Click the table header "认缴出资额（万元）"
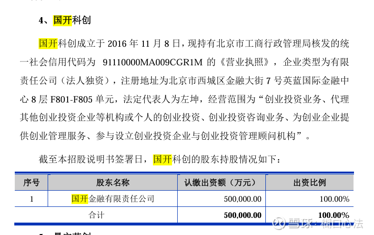This screenshot has width=374, height=235. 222,183
